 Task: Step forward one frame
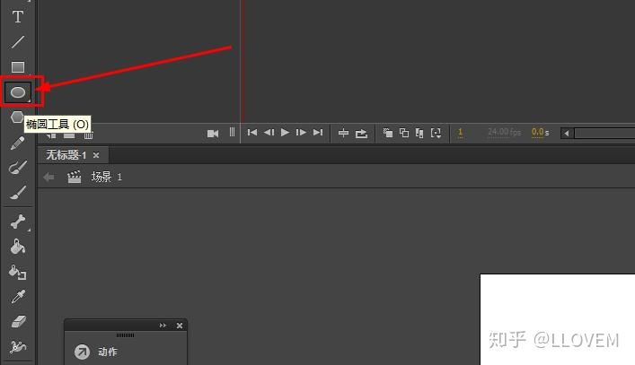pos(301,132)
